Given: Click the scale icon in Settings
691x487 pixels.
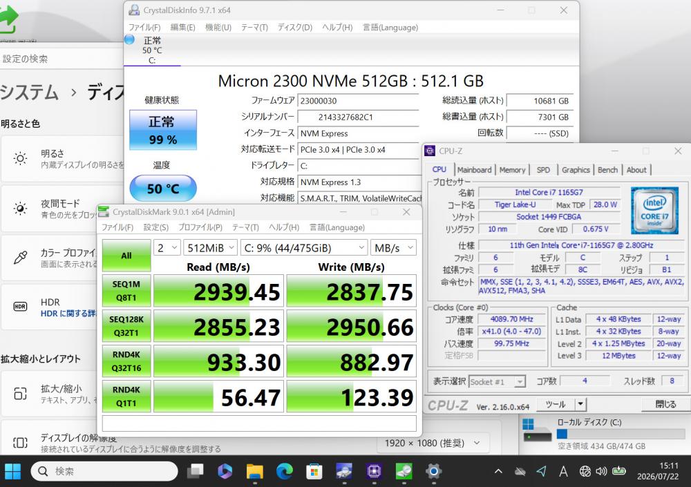Looking at the screenshot, I should tap(20, 393).
